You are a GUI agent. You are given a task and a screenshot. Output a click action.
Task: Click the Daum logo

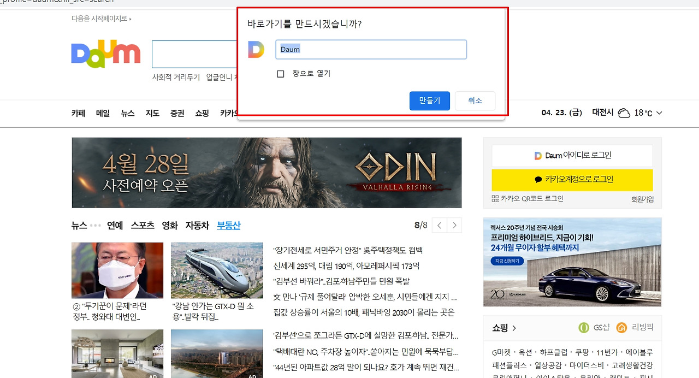(105, 53)
